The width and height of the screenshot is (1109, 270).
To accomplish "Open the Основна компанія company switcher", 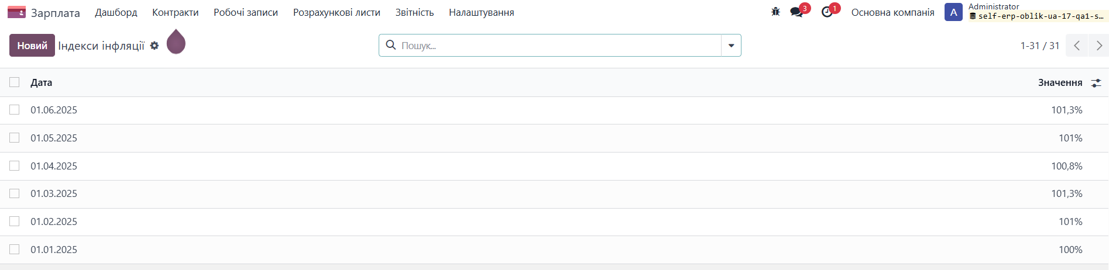I will tap(892, 12).
